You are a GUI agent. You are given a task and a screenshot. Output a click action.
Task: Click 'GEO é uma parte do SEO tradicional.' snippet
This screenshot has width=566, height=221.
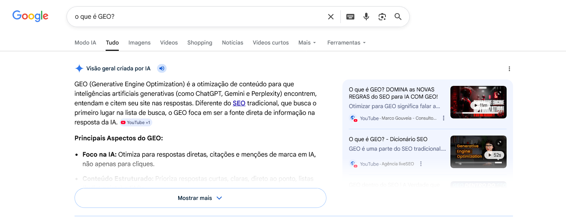point(397,149)
